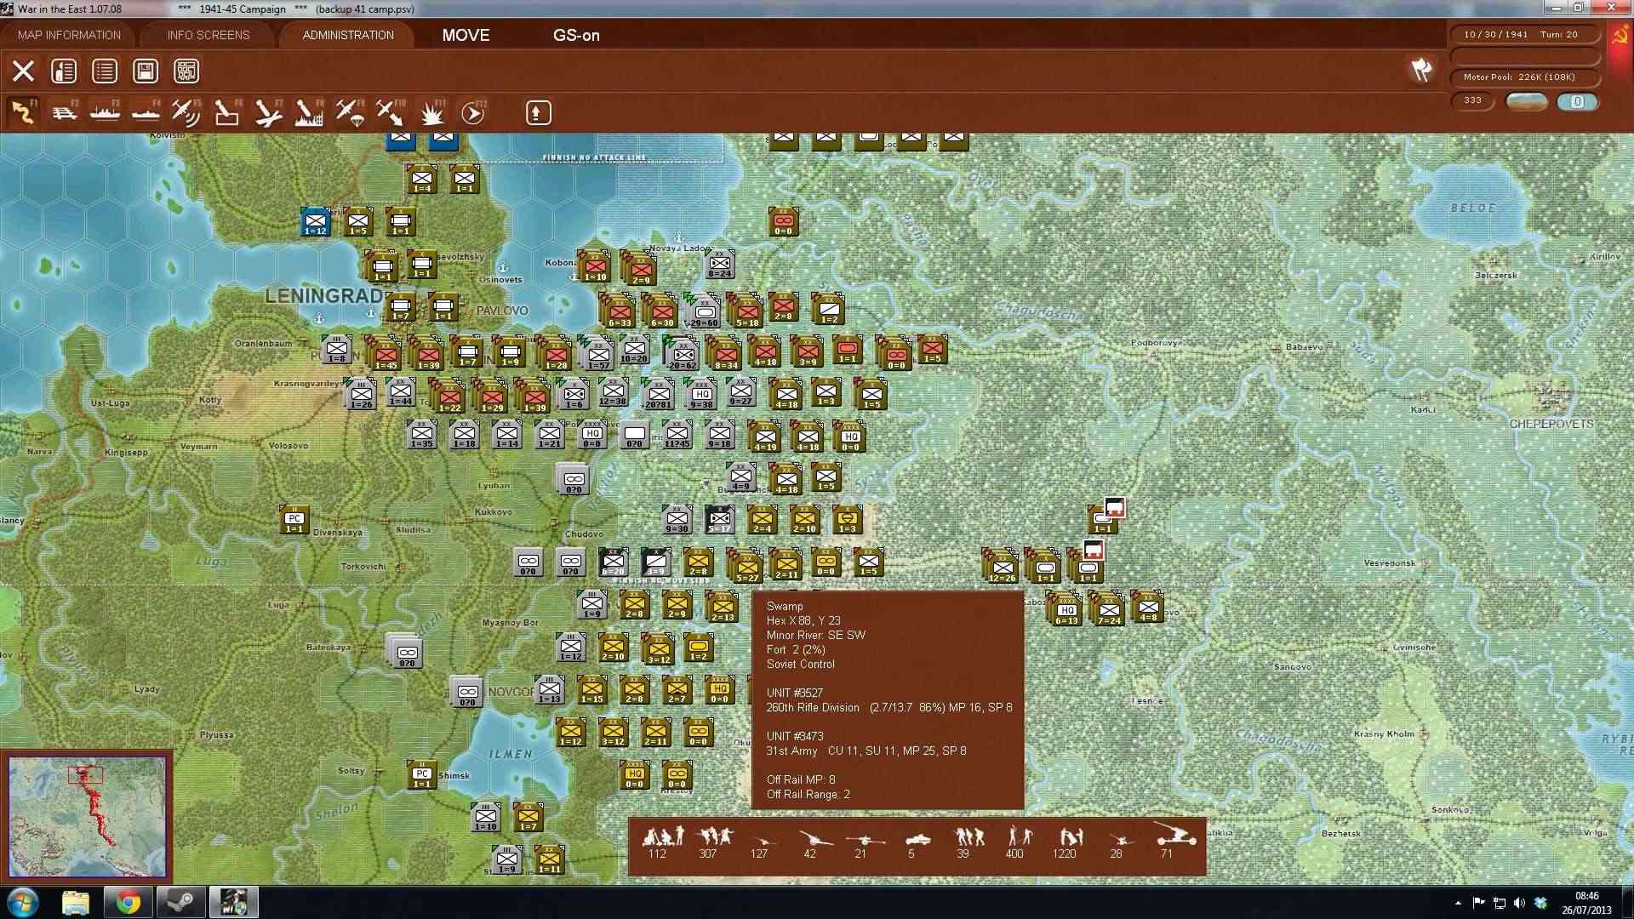Click the MOVE mode label

(x=466, y=35)
